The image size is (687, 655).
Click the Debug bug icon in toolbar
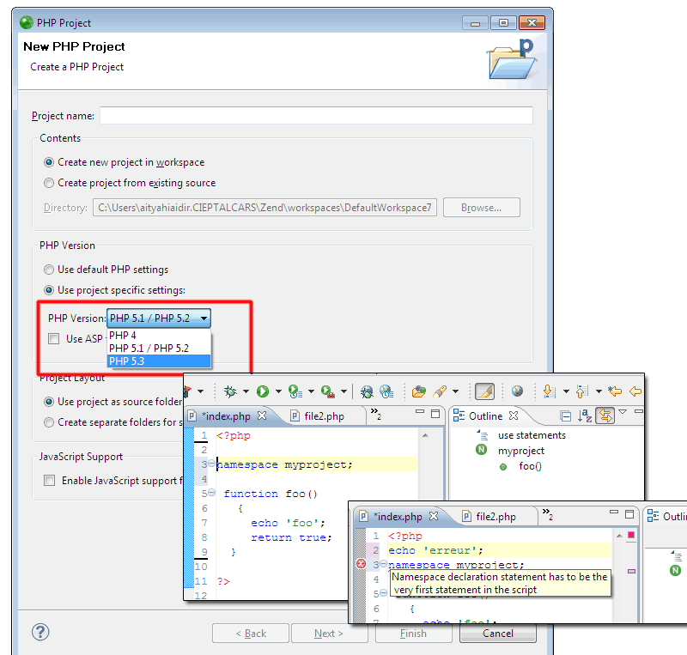(230, 391)
